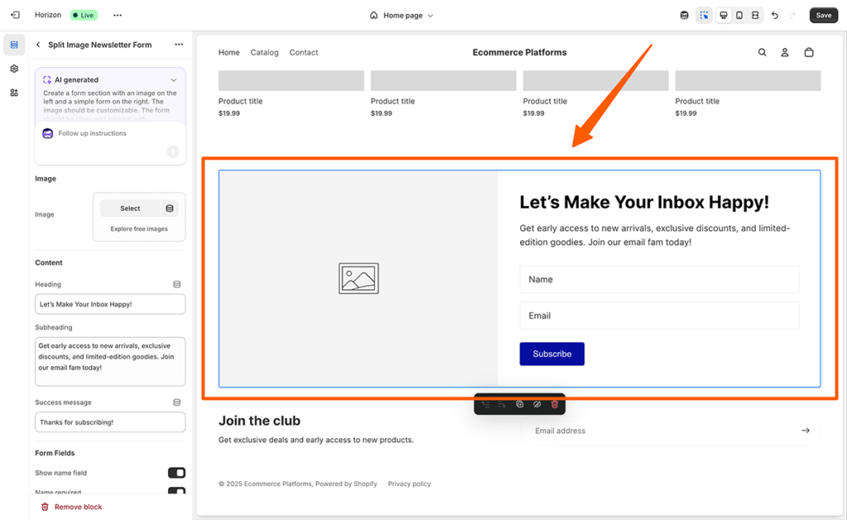The width and height of the screenshot is (847, 520).
Task: Click the exit editor icon
Action: point(15,15)
